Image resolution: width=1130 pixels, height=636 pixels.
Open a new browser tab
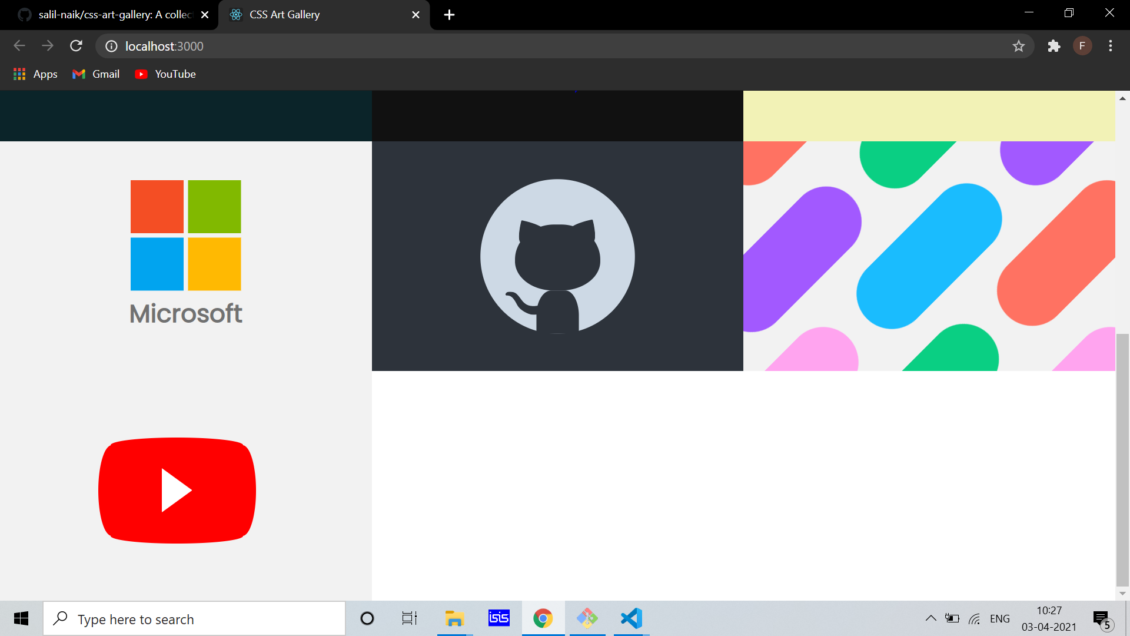(449, 15)
